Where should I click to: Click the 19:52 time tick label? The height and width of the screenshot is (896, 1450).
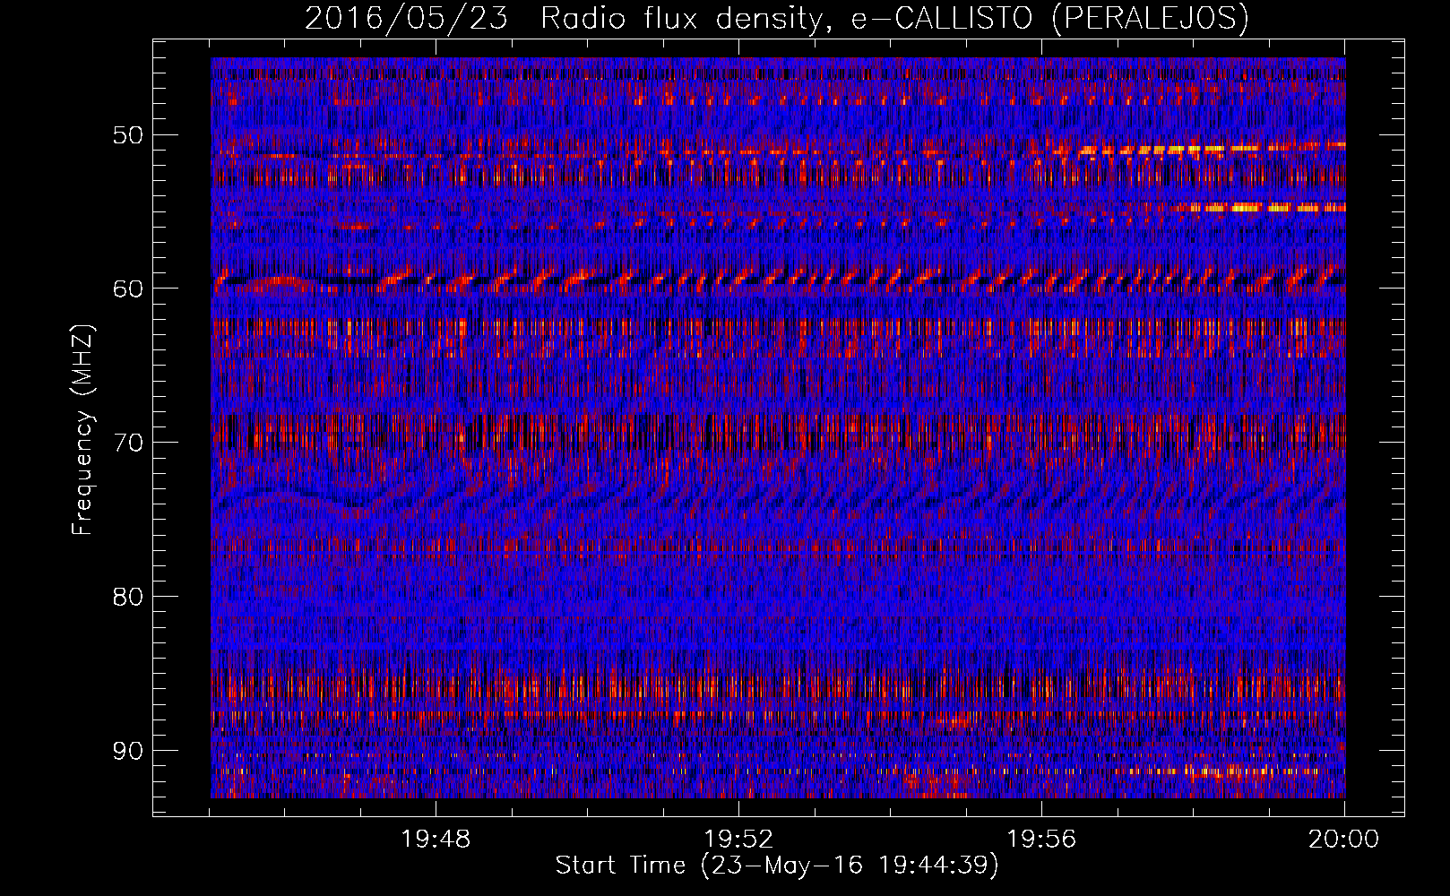tap(738, 840)
